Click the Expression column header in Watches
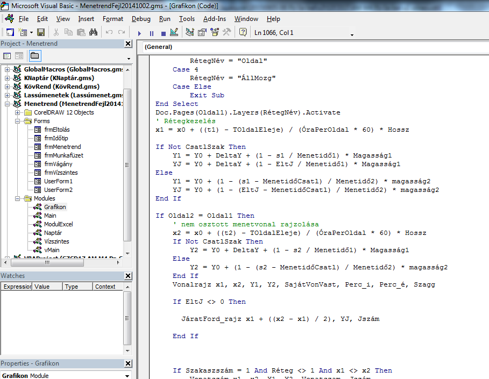Image resolution: width=489 pixels, height=379 pixels. (x=17, y=287)
